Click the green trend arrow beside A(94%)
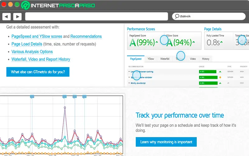 point(194,42)
